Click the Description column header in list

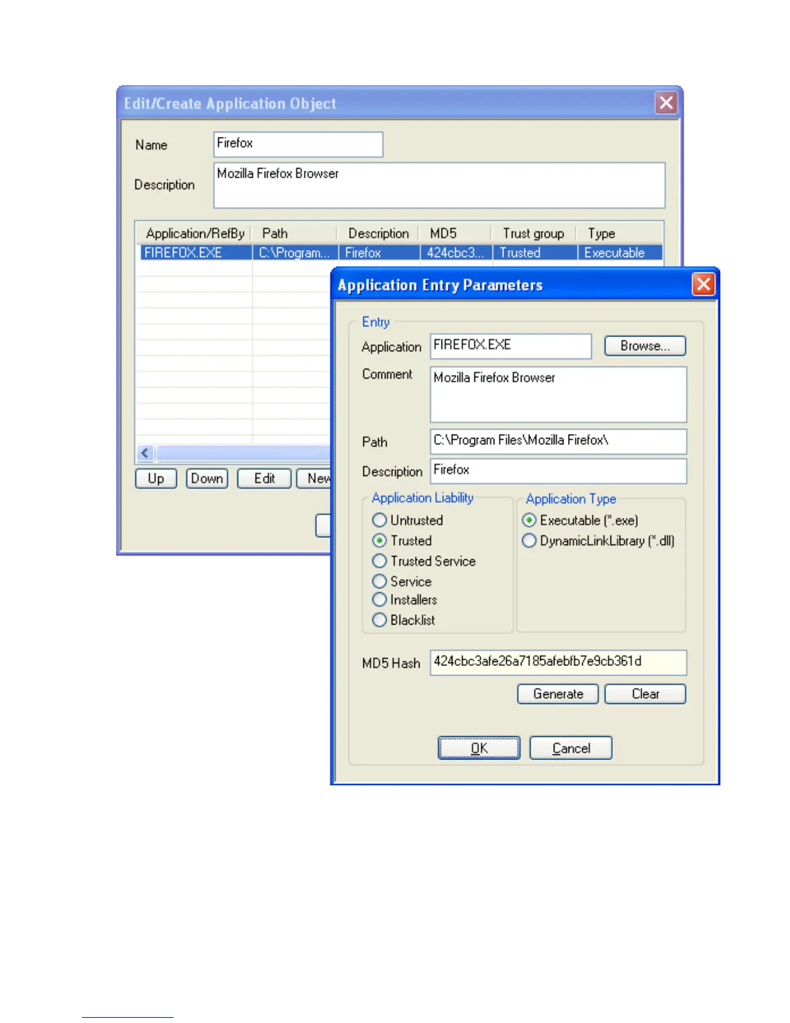click(379, 233)
